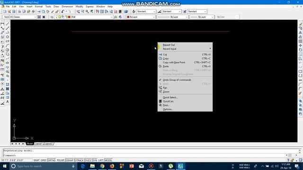303x170 pixels.
Task: Click Repeat Out in context menu
Action: point(185,45)
